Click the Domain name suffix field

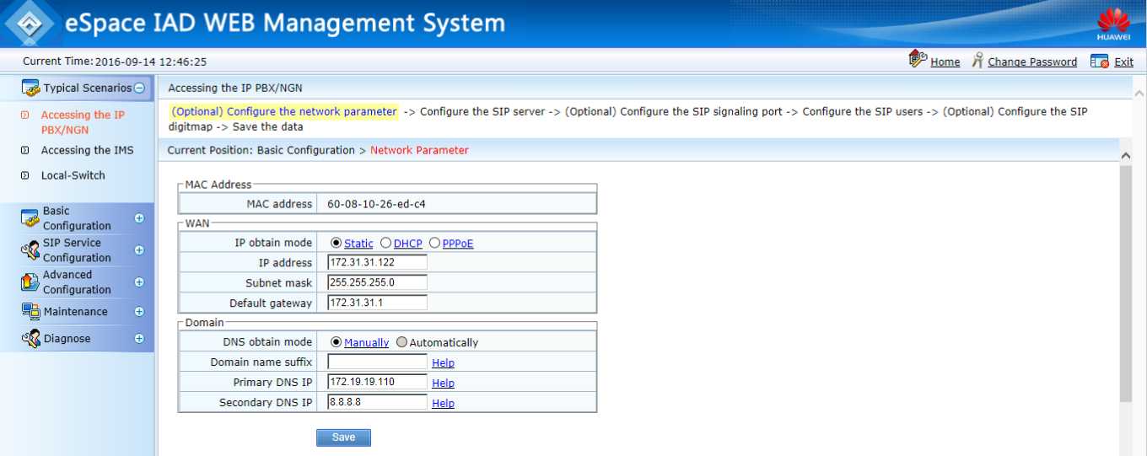tap(377, 362)
